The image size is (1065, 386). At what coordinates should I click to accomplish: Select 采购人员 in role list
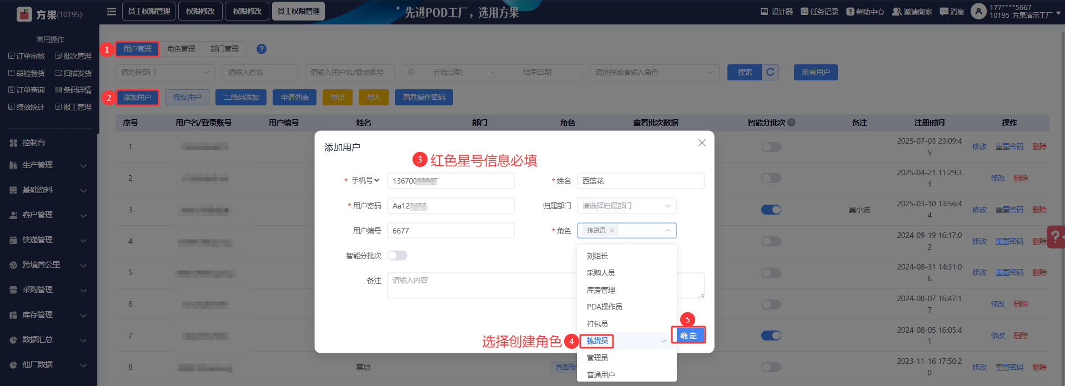tap(626, 273)
